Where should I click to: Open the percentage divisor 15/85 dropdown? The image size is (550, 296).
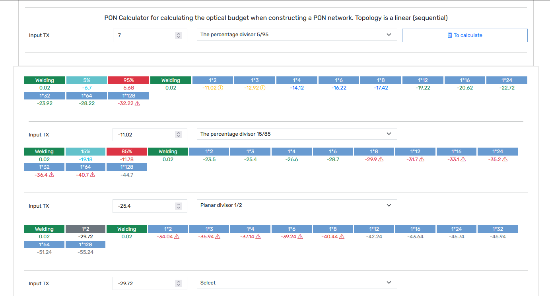[x=297, y=134]
